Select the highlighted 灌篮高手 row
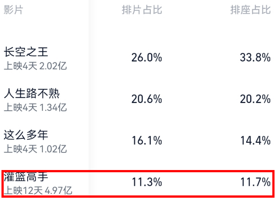Image resolution: width=276 pixels, height=198 pixels. (x=138, y=183)
